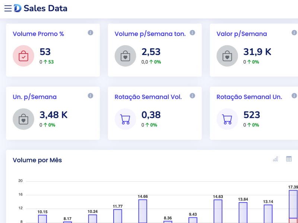Show info for Volume p/Semana ton.
Viewport: 298px width, 223px height.
pyautogui.click(x=192, y=33)
